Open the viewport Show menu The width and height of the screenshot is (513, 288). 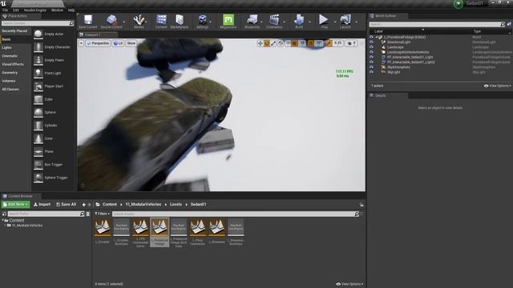(x=131, y=43)
